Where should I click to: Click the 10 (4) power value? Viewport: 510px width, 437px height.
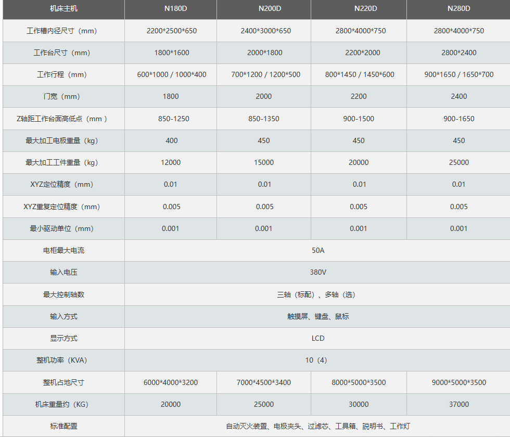[316, 360]
